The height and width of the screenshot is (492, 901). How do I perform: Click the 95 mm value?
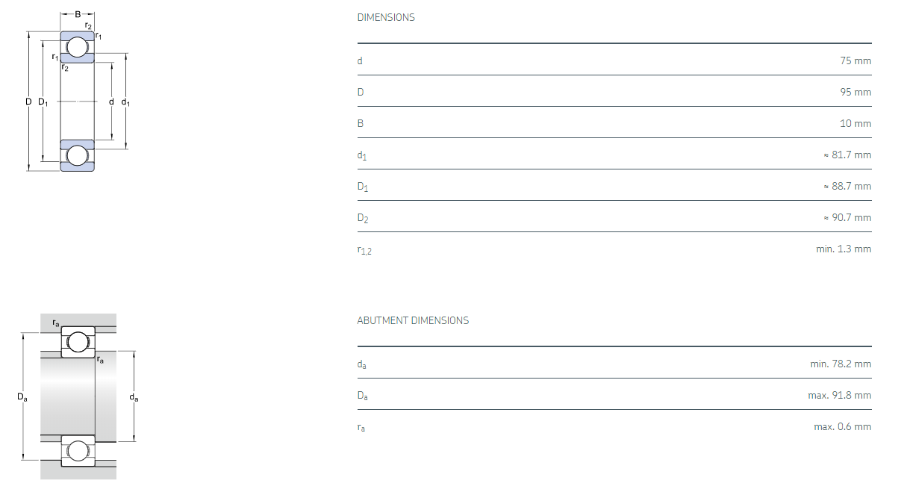point(855,92)
